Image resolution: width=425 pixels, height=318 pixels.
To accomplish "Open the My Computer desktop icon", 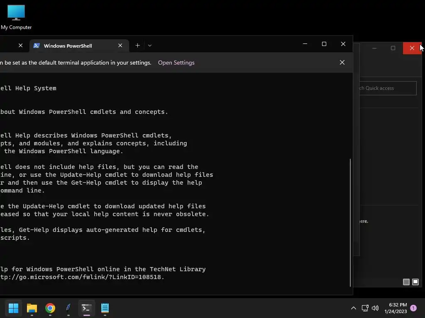I will point(16,17).
